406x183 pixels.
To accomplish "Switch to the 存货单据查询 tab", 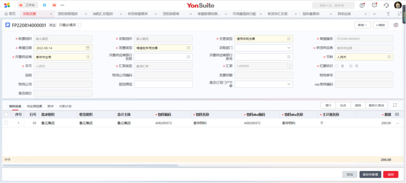I will 137,14.
